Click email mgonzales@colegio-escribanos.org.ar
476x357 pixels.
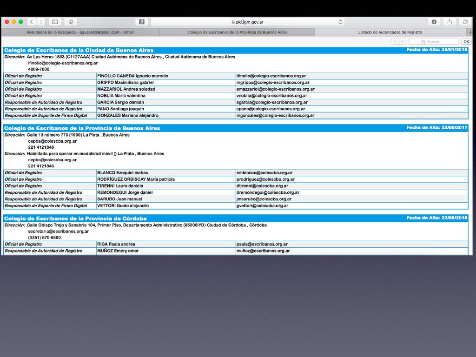(x=276, y=116)
